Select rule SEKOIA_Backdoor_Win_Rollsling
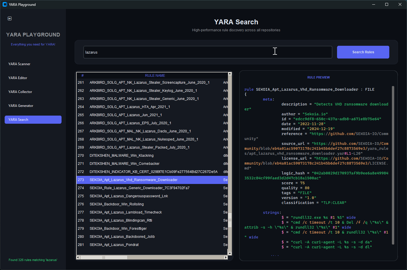The width and height of the screenshot is (407, 270). (x=117, y=204)
